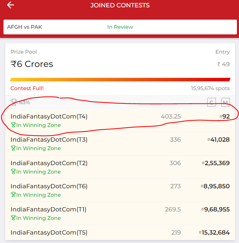The image size is (239, 243).
Task: Click In Winning Zone under T6
Action: [x=38, y=195]
